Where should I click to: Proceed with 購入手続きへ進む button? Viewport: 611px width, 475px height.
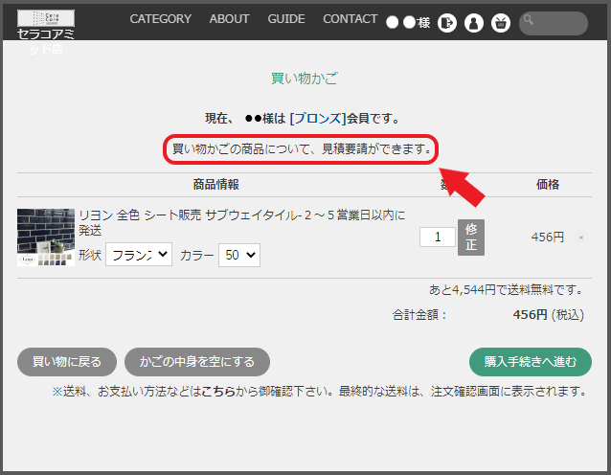(x=530, y=361)
